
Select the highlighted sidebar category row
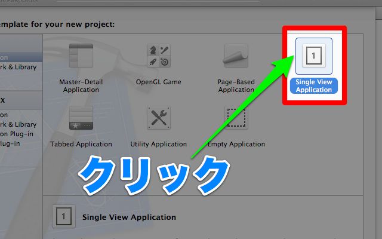[x=21, y=57]
